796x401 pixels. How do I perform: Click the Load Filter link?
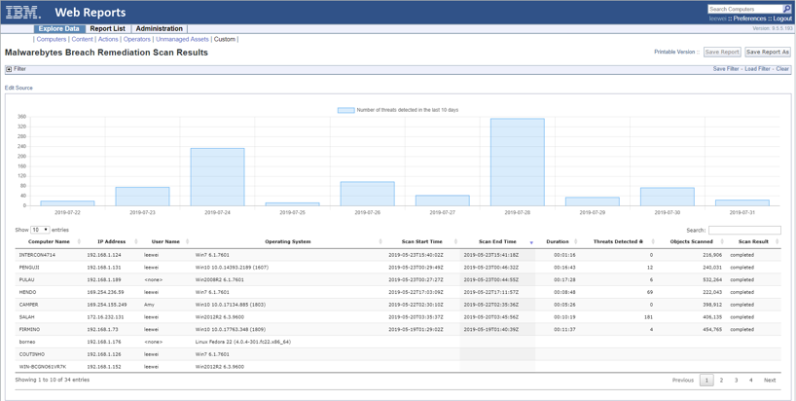(757, 69)
